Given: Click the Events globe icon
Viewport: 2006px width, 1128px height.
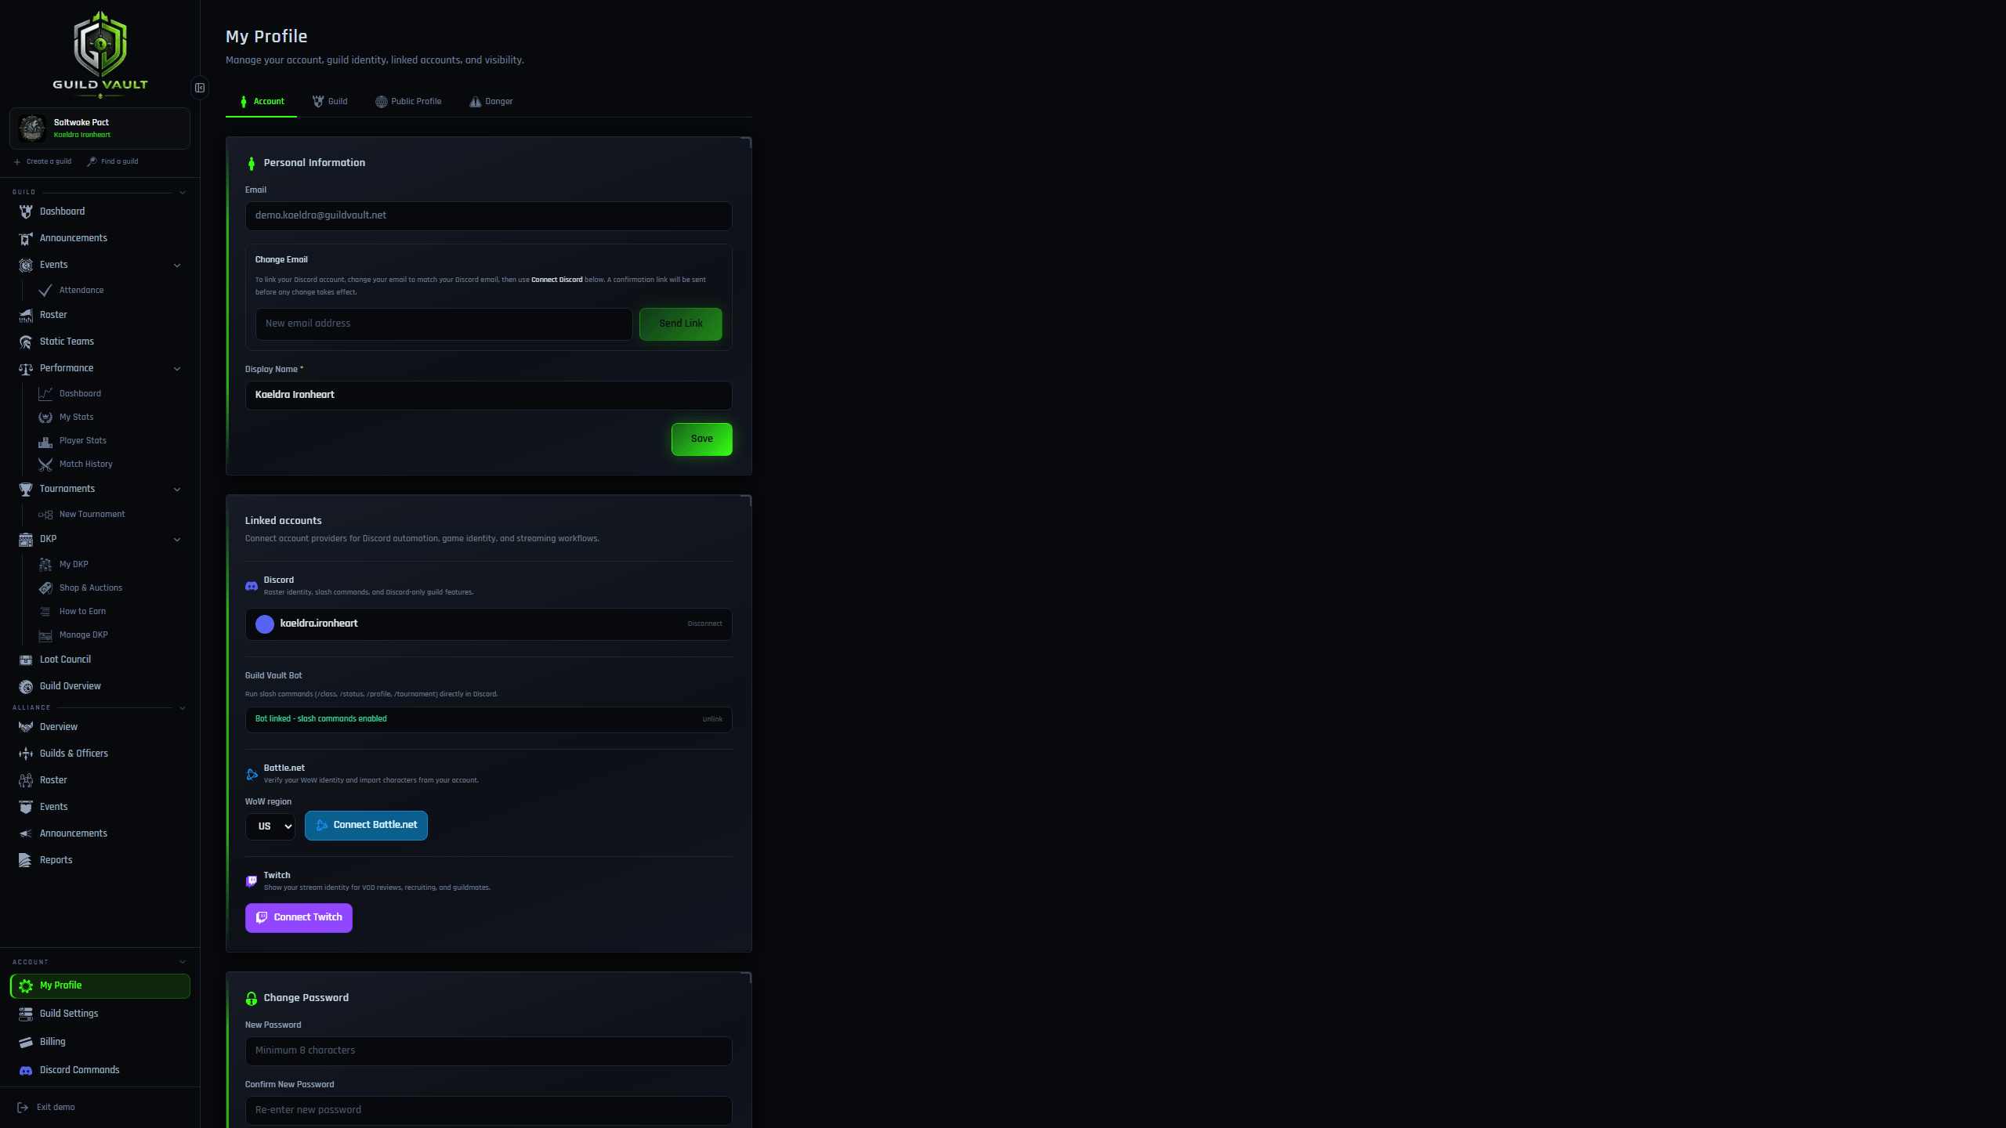Looking at the screenshot, I should tap(26, 265).
